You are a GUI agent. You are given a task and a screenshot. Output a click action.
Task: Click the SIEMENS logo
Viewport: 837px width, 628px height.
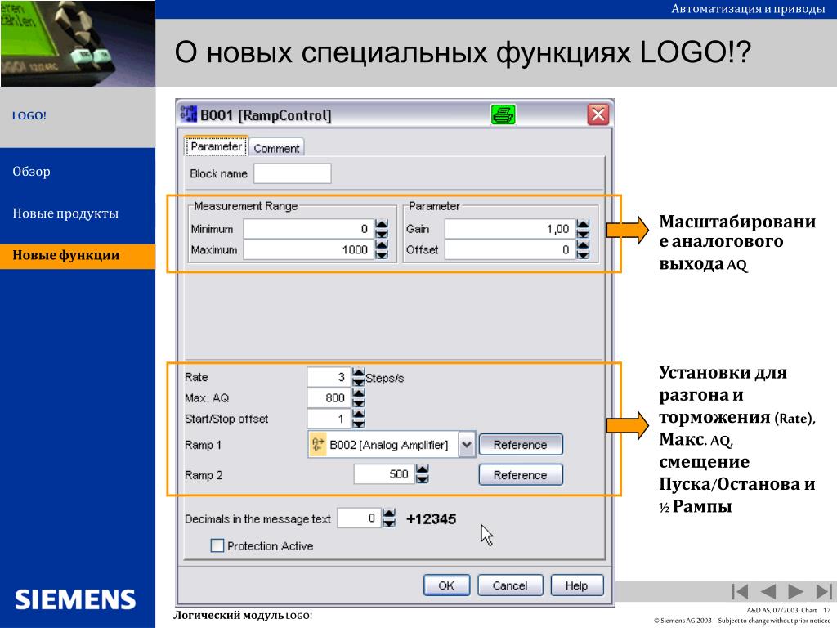click(75, 599)
